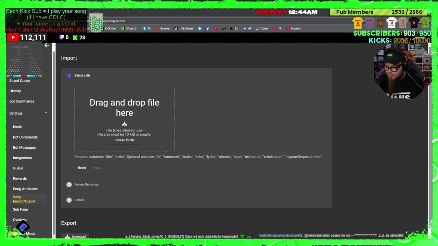Click the Required columns description text
The image size is (438, 246).
coord(198,157)
